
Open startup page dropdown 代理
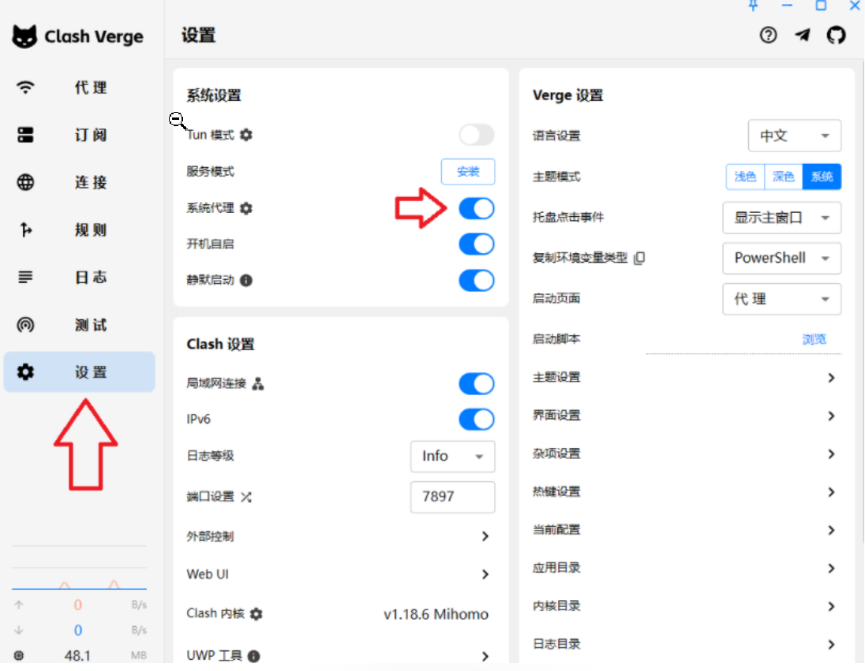781,300
